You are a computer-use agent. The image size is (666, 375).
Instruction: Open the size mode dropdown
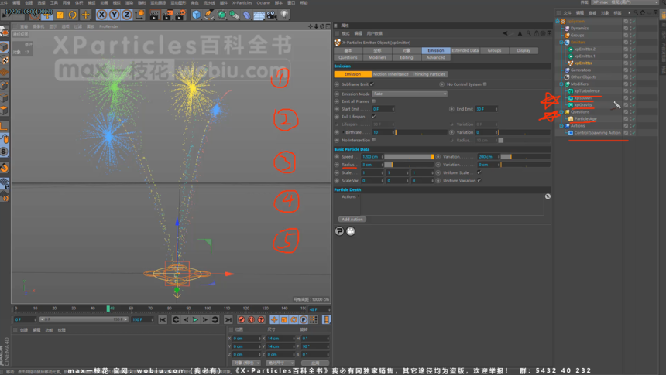[x=280, y=363]
